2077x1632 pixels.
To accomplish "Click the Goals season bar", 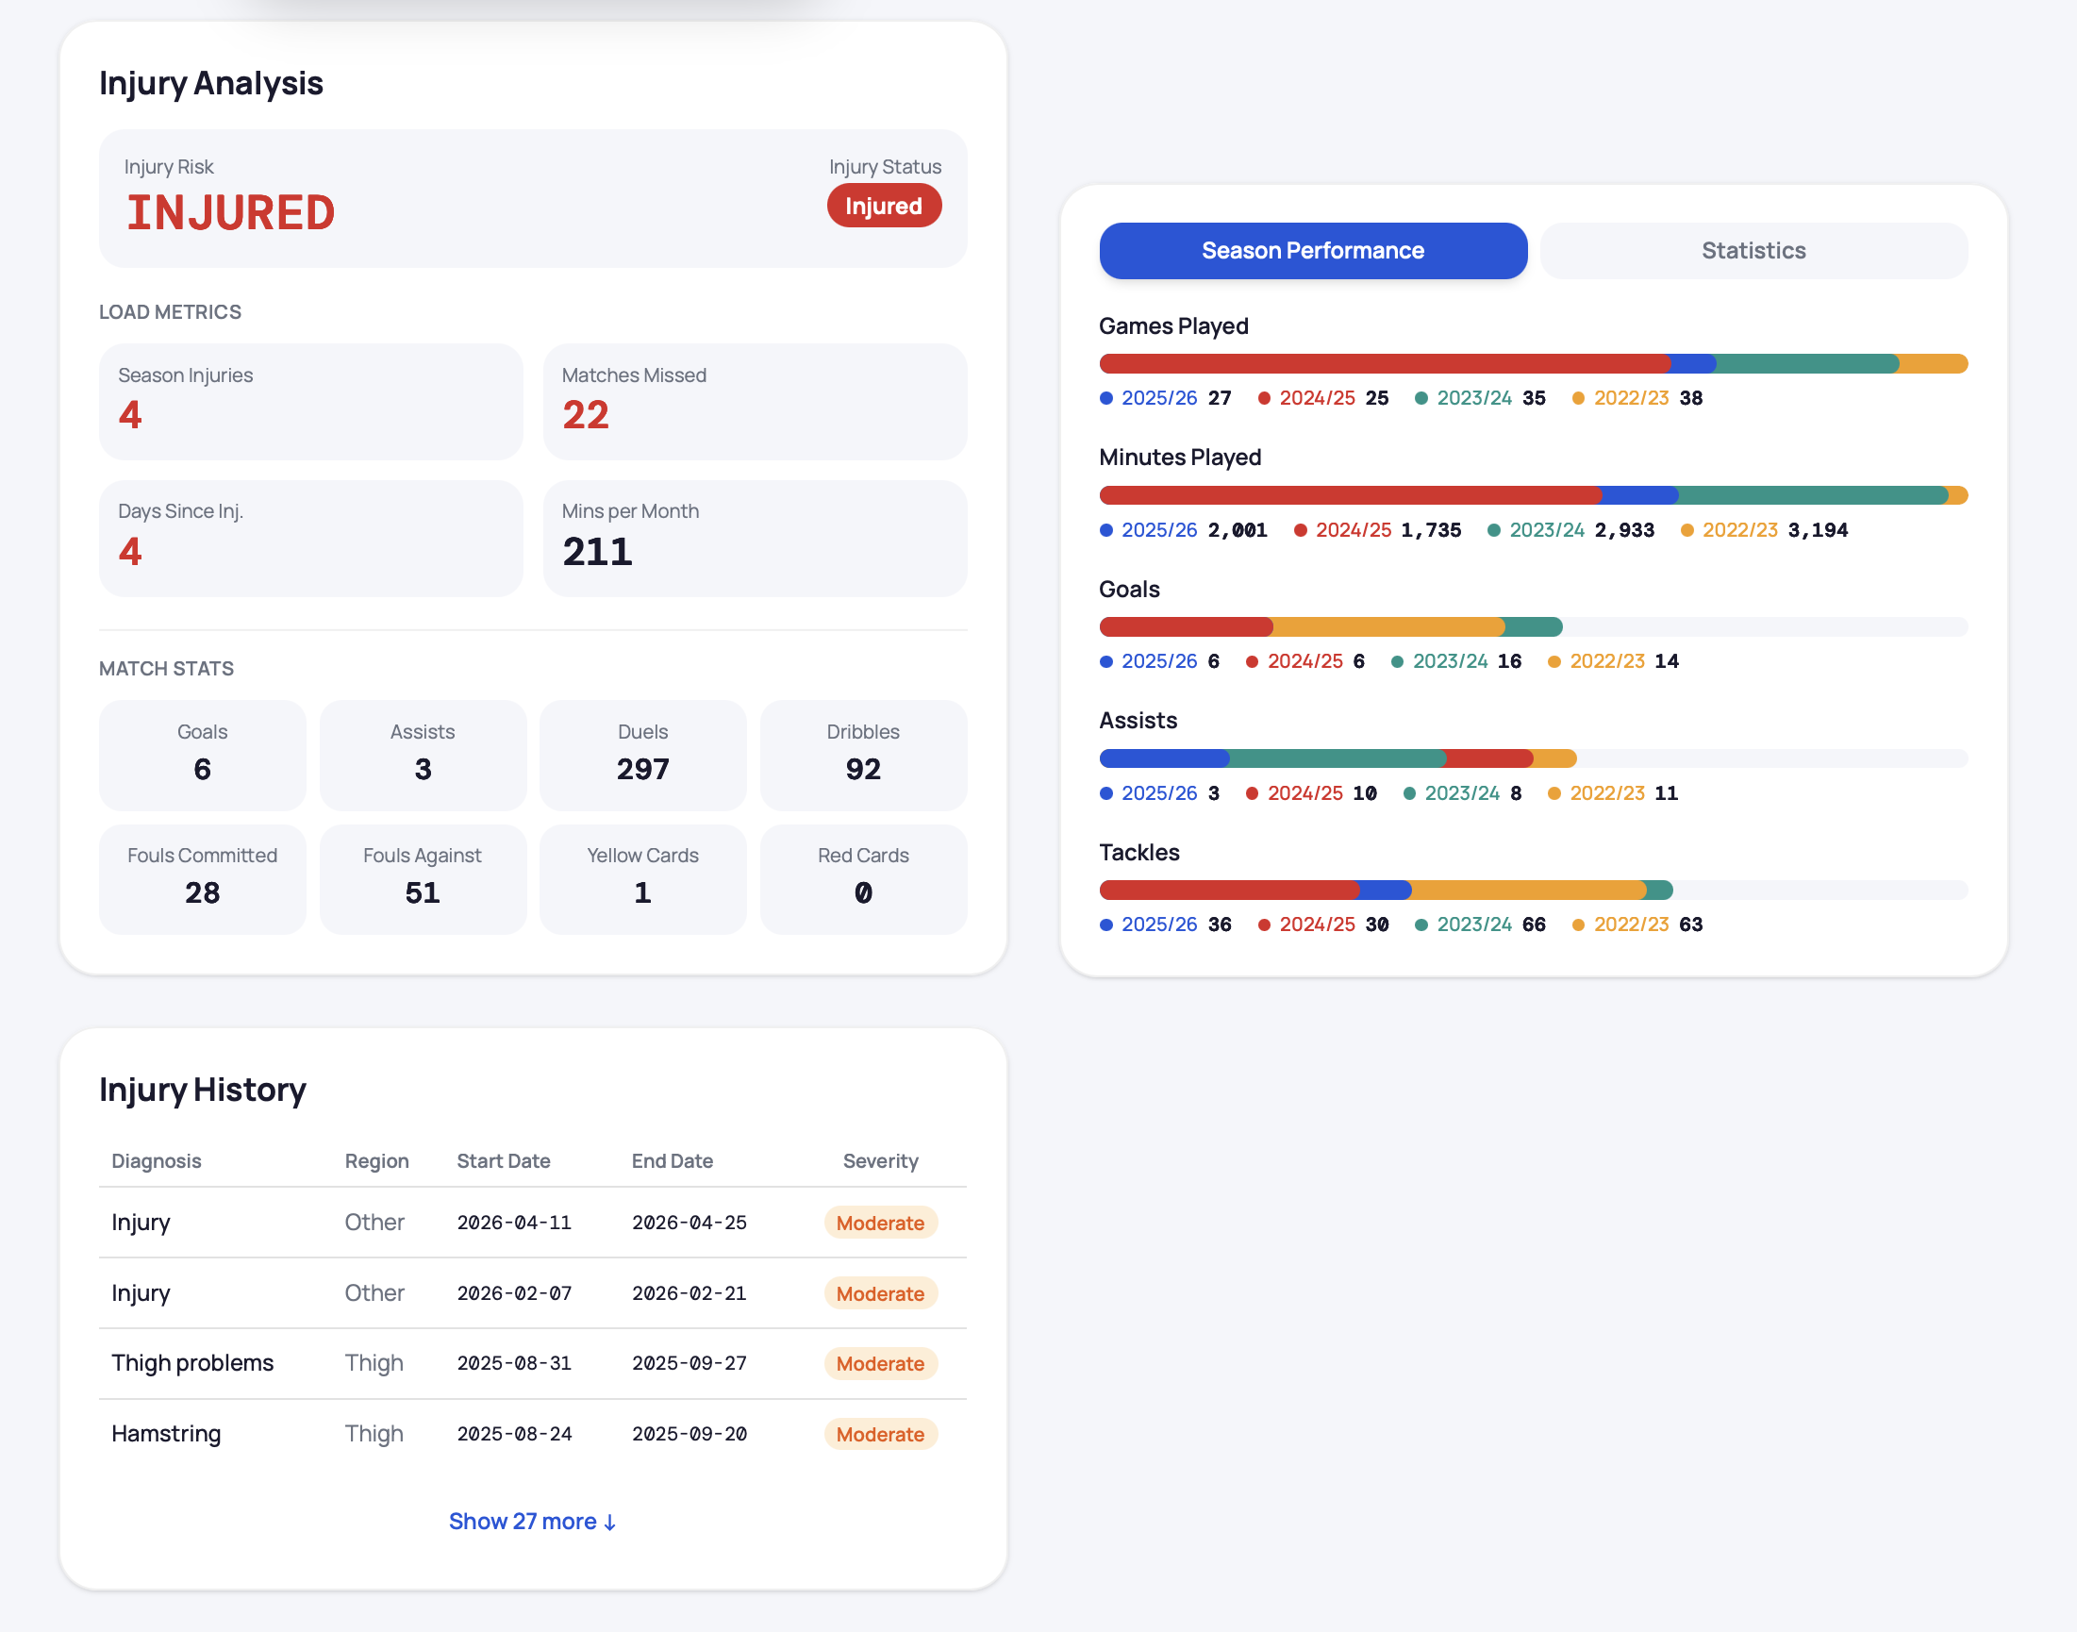I will point(1534,626).
